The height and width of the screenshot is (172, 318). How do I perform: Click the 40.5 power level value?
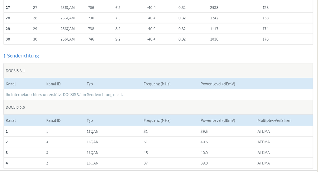(204, 142)
